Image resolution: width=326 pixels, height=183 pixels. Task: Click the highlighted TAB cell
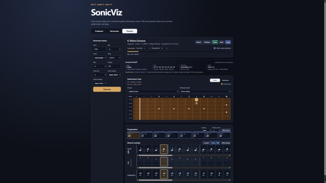164,162
